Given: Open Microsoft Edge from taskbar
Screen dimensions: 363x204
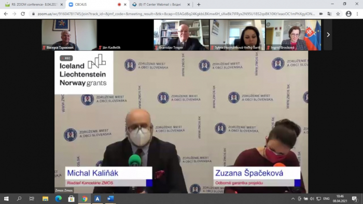Looking at the screenshot, I should 58,199.
